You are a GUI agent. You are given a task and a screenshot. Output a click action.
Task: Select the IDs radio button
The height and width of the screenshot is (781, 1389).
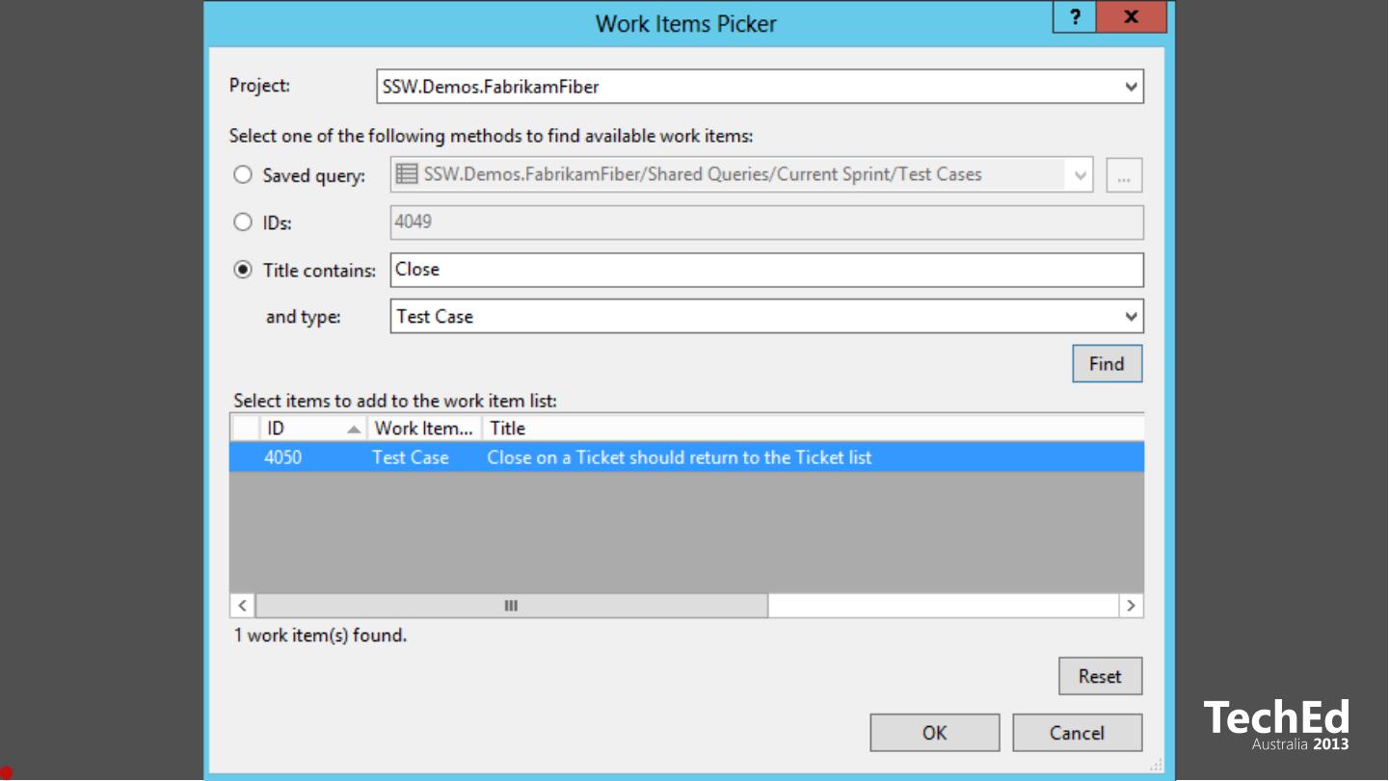tap(243, 222)
